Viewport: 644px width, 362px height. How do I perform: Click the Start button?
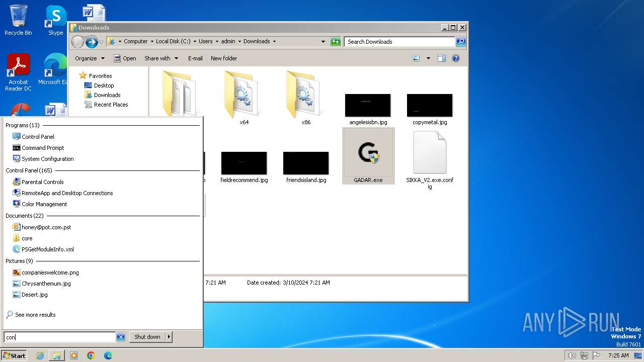pos(14,355)
